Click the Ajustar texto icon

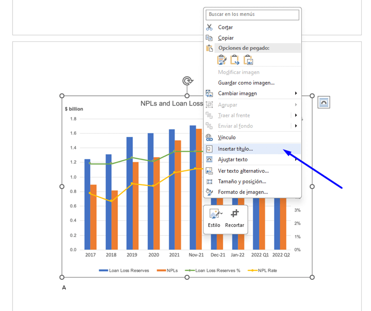pos(209,159)
